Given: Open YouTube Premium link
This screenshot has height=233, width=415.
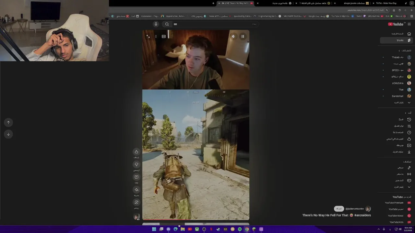Looking at the screenshot, I should tap(396, 203).
